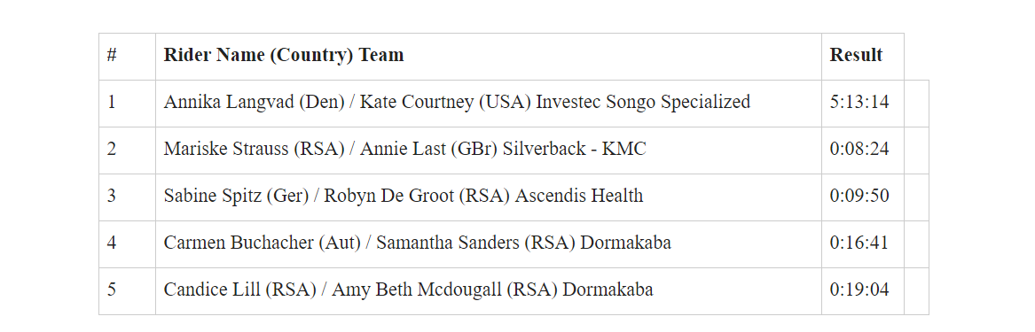Click rank number 4 cell
Image resolution: width=1035 pixels, height=332 pixels.
(128, 243)
